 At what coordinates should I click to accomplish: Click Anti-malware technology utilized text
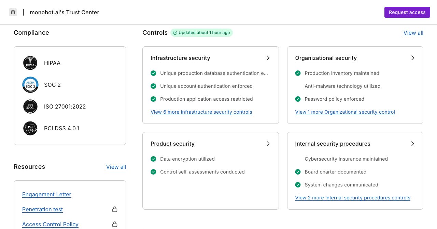[342, 86]
